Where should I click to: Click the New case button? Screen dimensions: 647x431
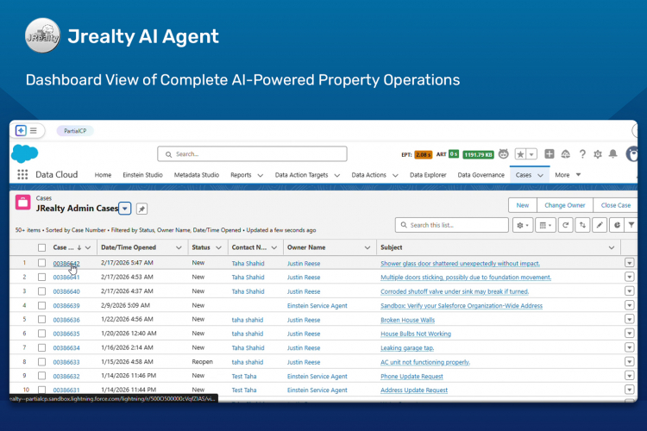[x=523, y=205]
